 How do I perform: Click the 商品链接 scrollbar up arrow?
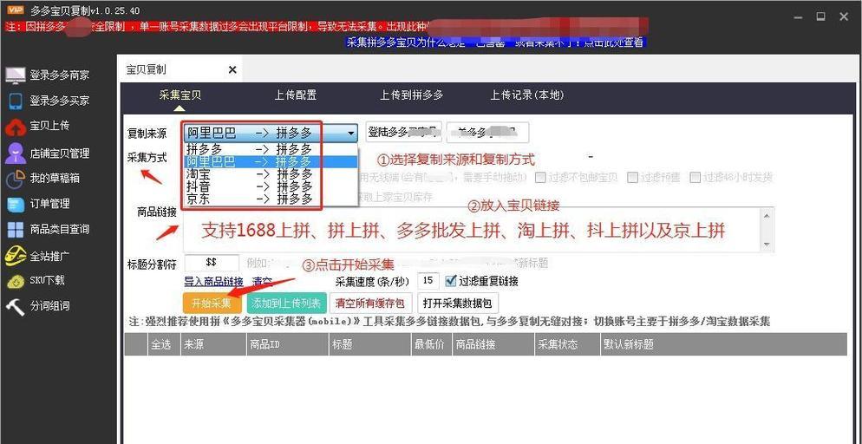768,215
